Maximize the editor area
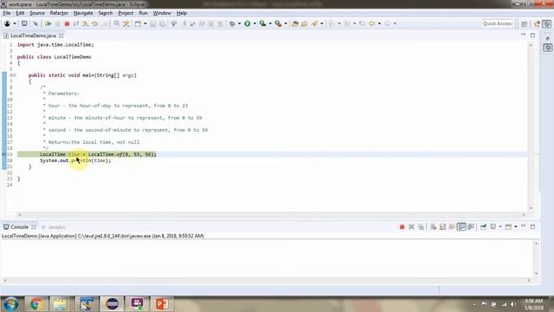The width and height of the screenshot is (554, 312). pos(533,36)
